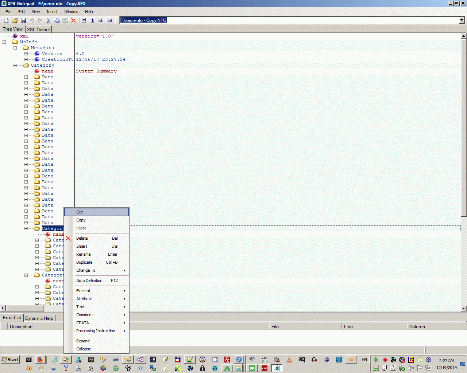Click the Windows Start button
This screenshot has width=467, height=373.
[x=10, y=360]
